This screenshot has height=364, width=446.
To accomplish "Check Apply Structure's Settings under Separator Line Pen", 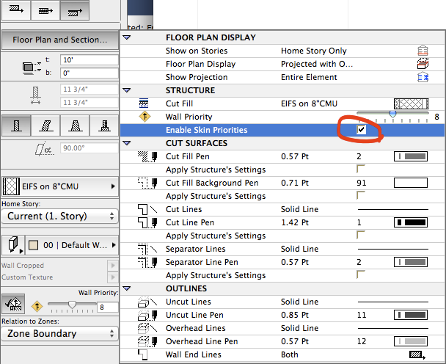I will click(361, 275).
